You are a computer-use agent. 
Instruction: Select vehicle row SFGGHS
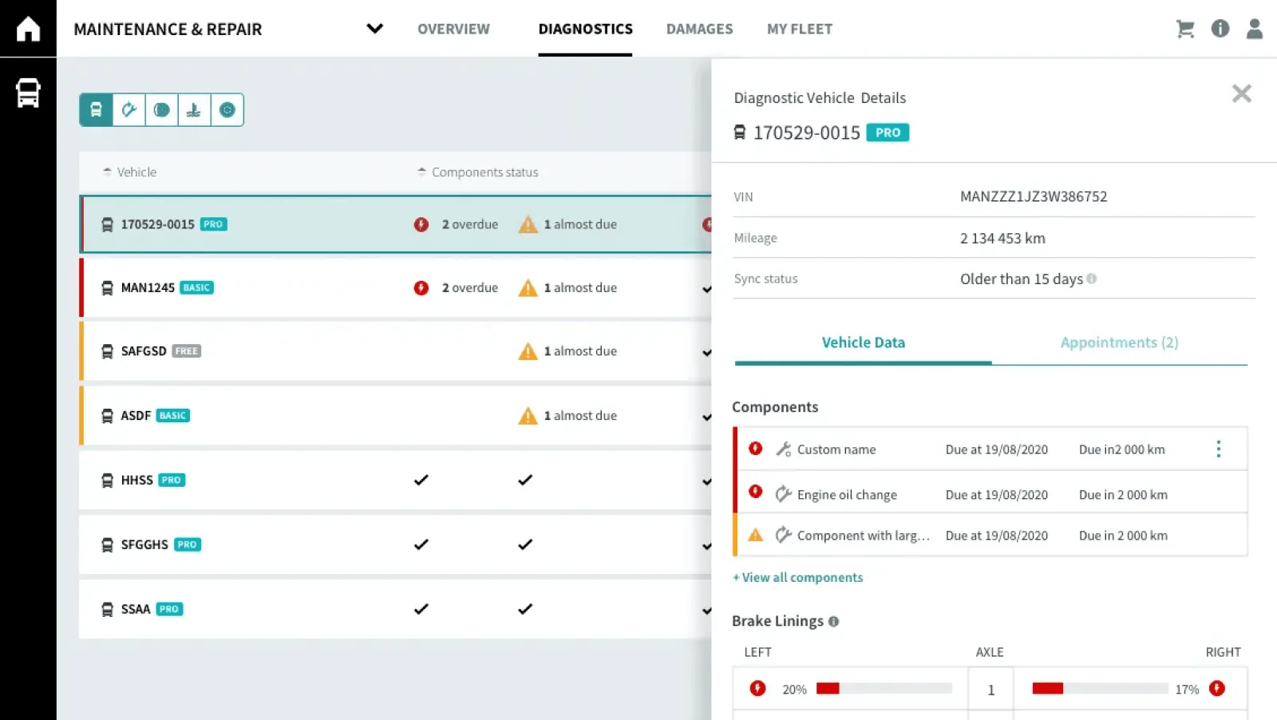tap(396, 544)
